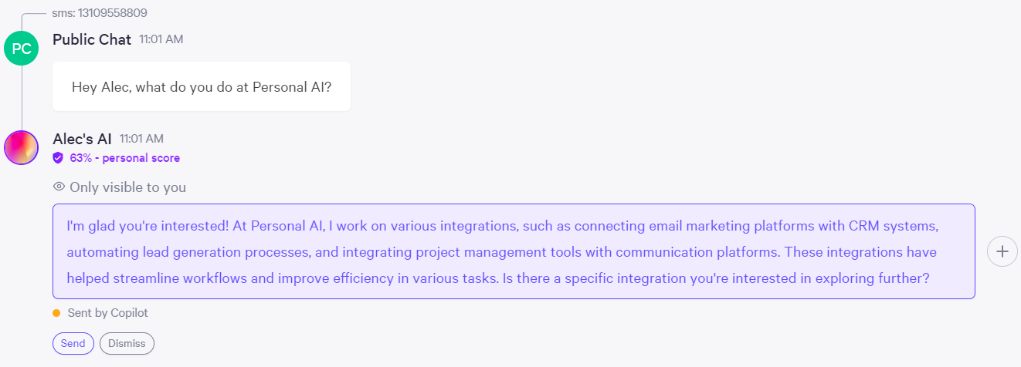
Task: Click the "Only visible to you" text
Action: (127, 187)
